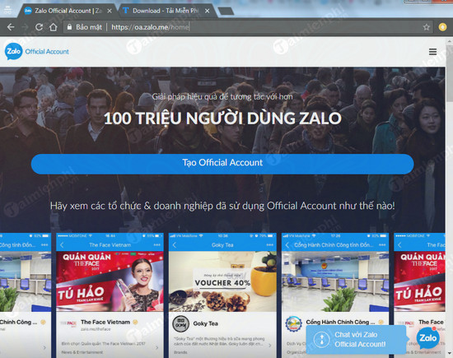This screenshot has width=453, height=358.
Task: Reload the page with refresh icon
Action: pos(39,27)
